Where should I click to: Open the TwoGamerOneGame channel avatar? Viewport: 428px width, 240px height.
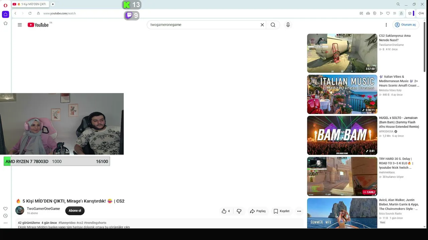(20, 210)
